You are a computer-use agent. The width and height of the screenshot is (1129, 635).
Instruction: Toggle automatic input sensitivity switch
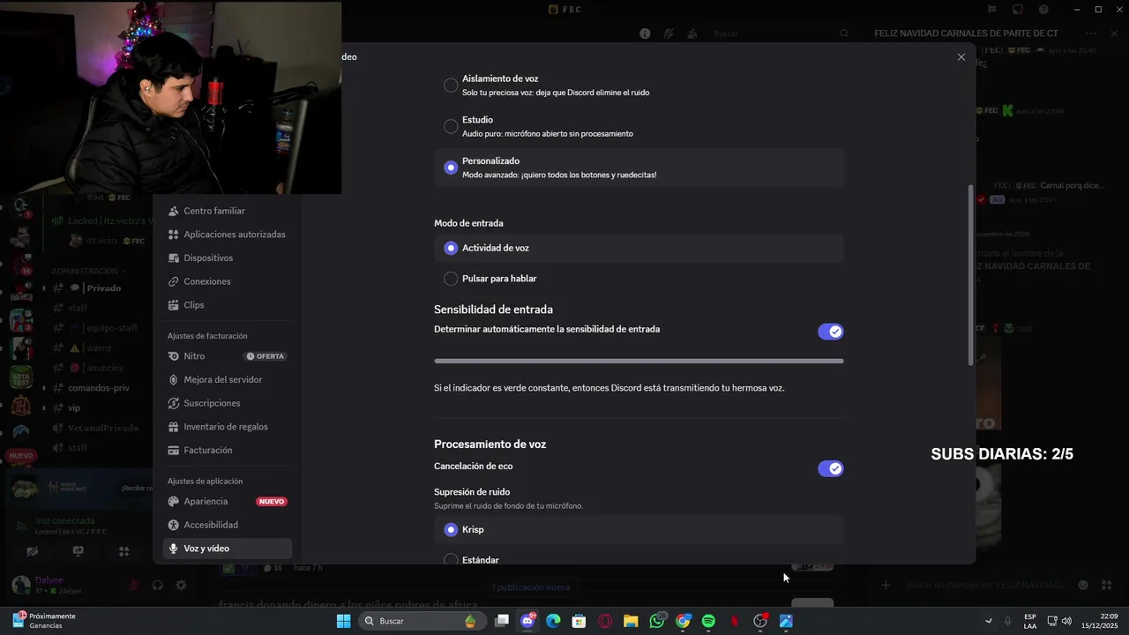click(831, 332)
